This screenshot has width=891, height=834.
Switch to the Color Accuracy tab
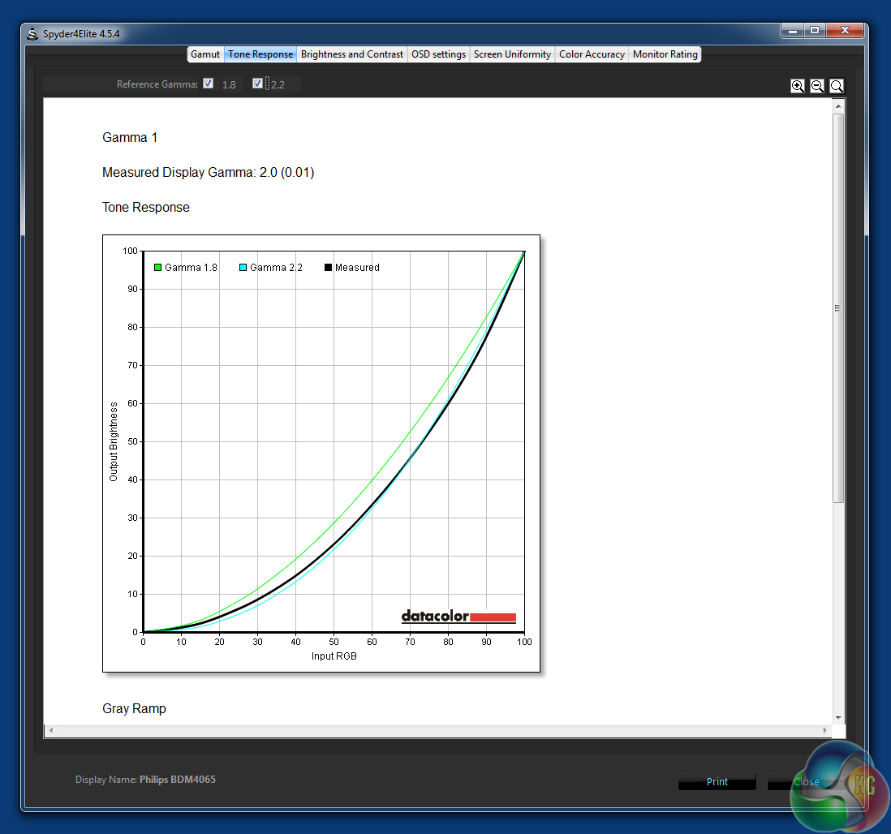coord(592,54)
